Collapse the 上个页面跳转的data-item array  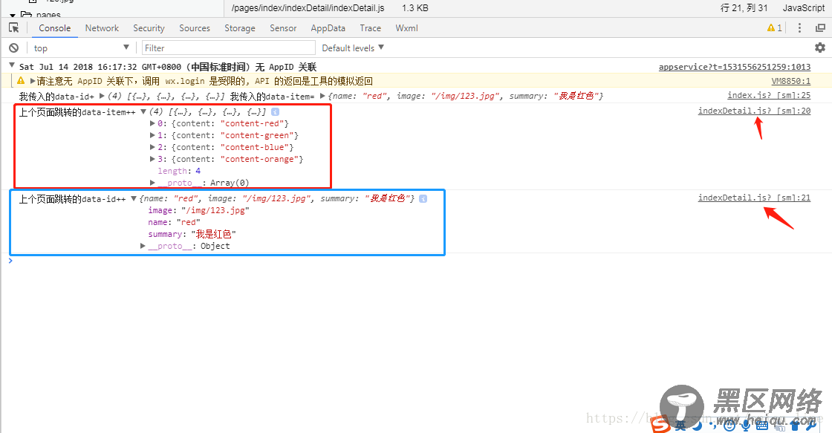143,111
